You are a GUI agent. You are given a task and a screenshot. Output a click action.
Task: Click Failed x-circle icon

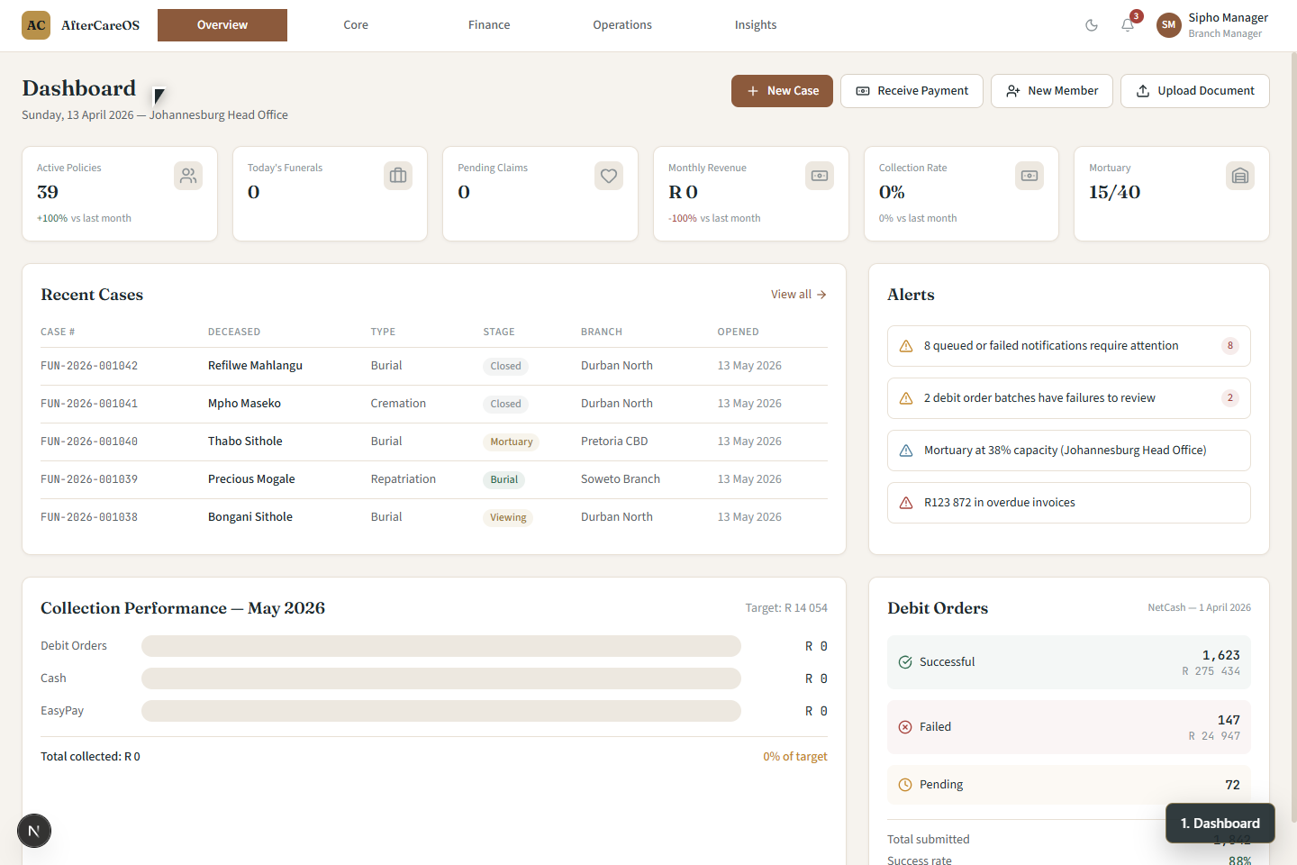pos(905,727)
